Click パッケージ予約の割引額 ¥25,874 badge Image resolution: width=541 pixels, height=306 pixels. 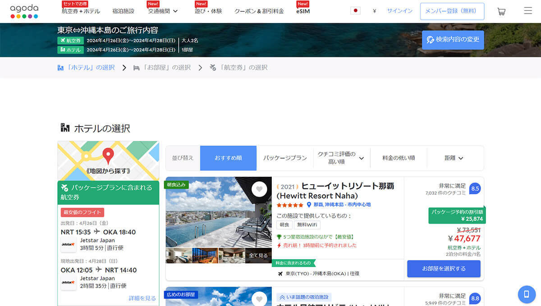coord(457,215)
